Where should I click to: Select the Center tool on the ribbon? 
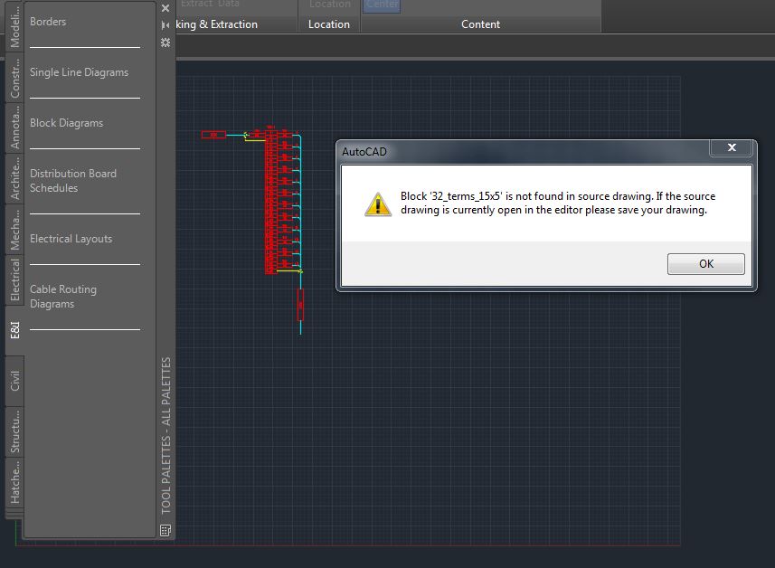click(381, 5)
